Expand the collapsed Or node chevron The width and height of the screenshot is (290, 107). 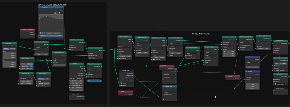[88, 81]
